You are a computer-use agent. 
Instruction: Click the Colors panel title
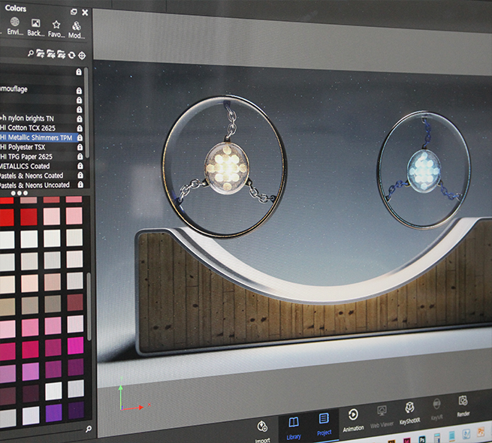[x=15, y=8]
